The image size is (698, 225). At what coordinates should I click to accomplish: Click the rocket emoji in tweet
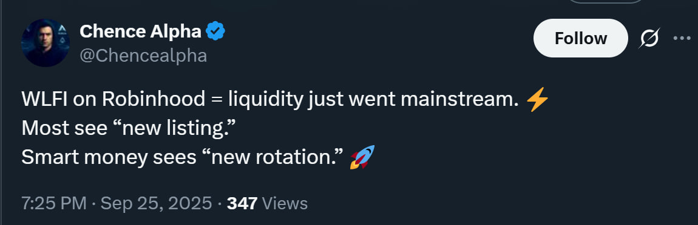pos(362,157)
